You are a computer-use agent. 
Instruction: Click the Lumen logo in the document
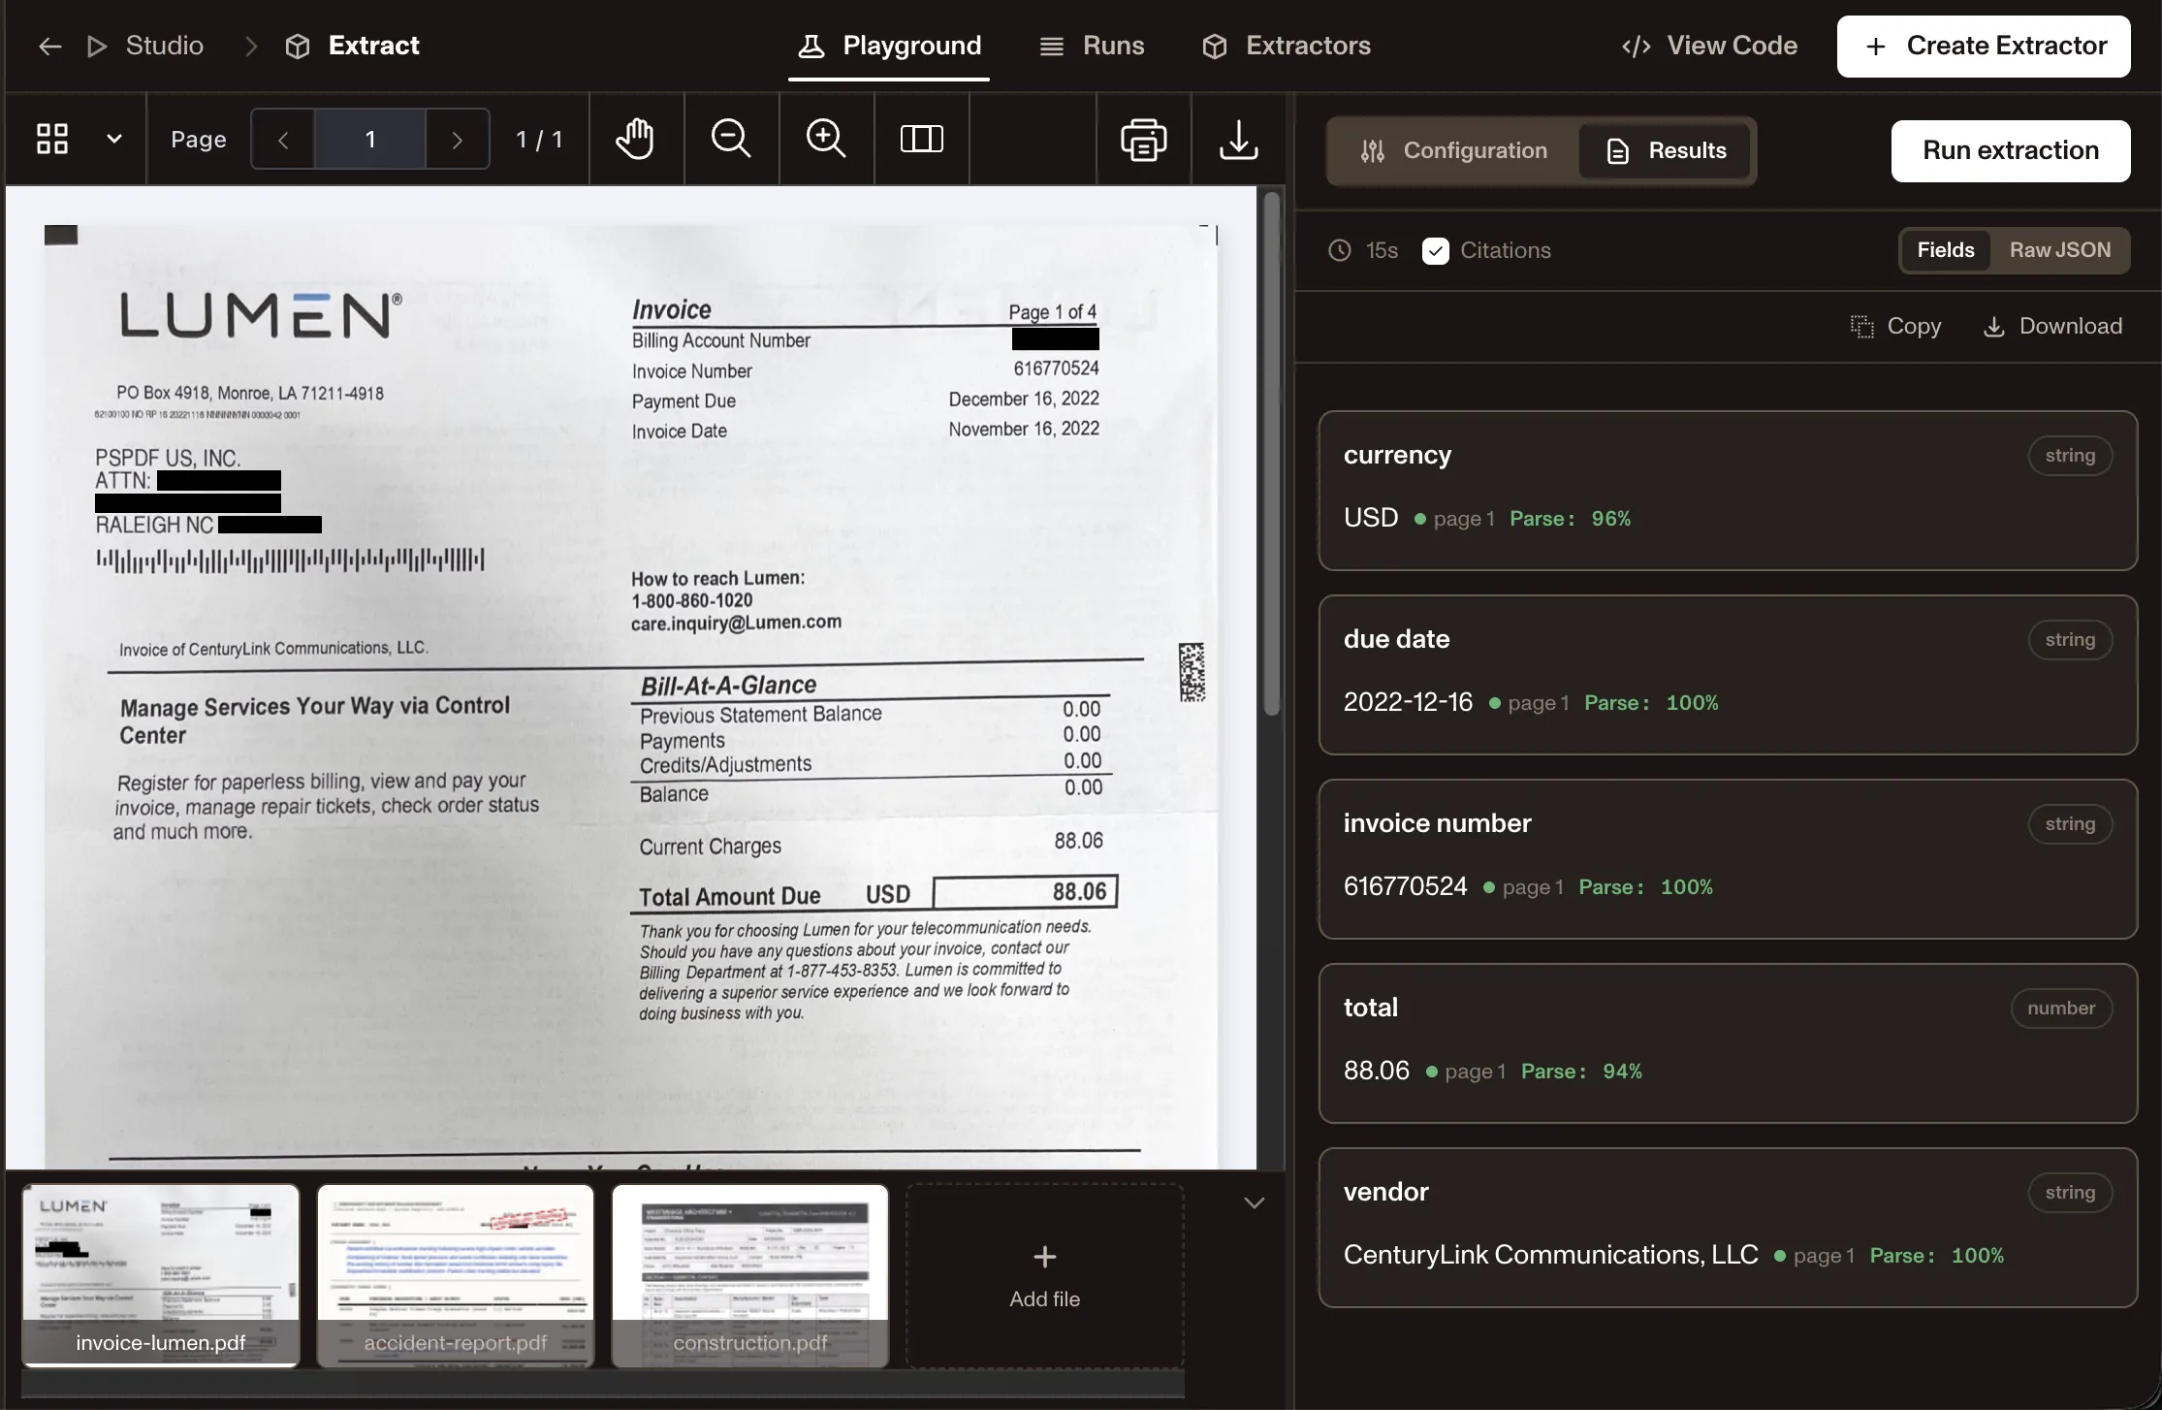pyautogui.click(x=260, y=316)
